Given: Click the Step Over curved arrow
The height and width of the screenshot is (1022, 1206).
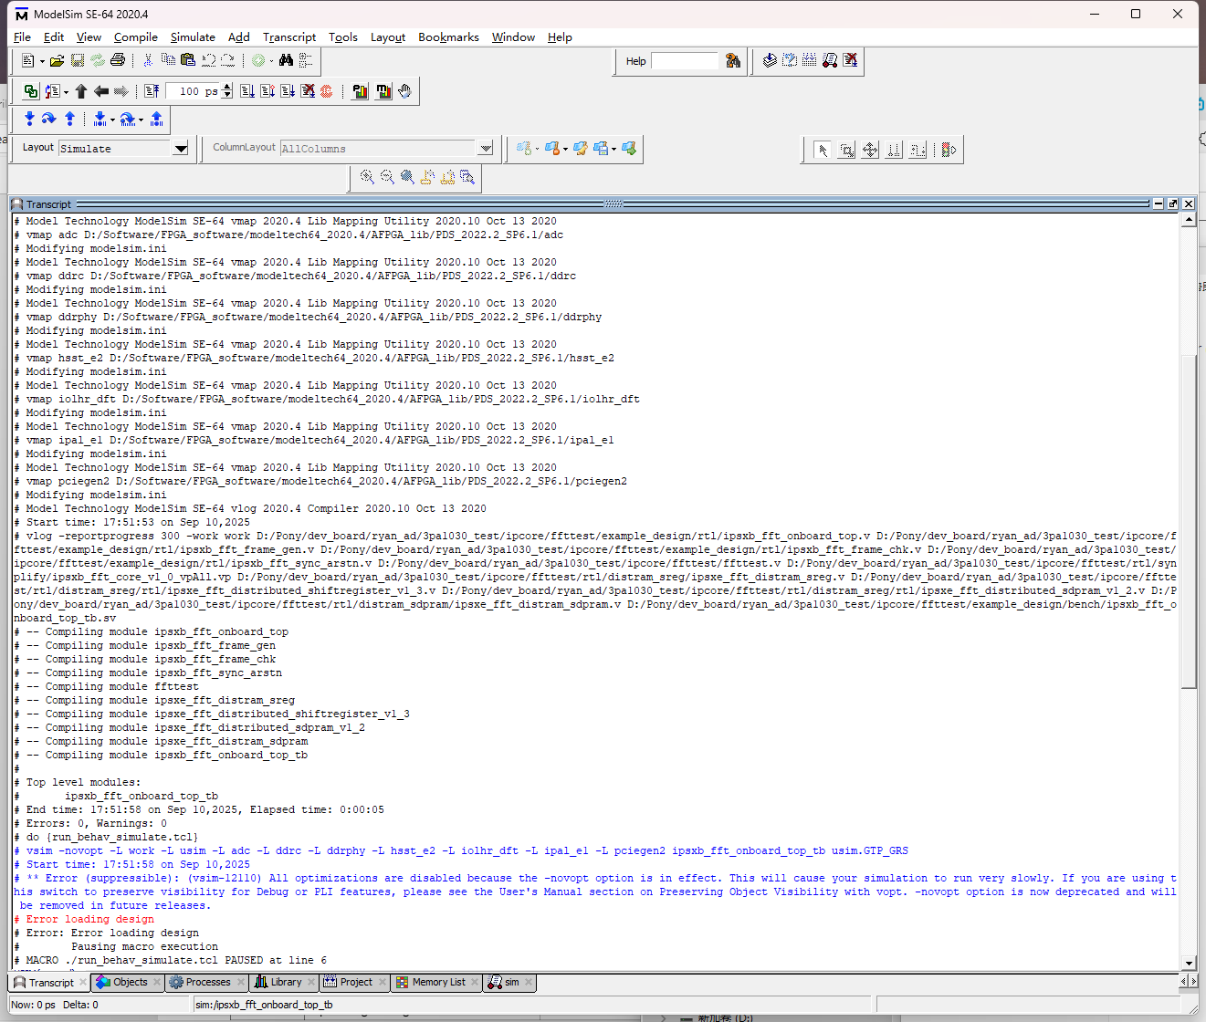Looking at the screenshot, I should point(48,119).
